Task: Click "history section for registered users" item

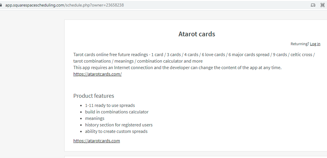Action: tap(119, 125)
